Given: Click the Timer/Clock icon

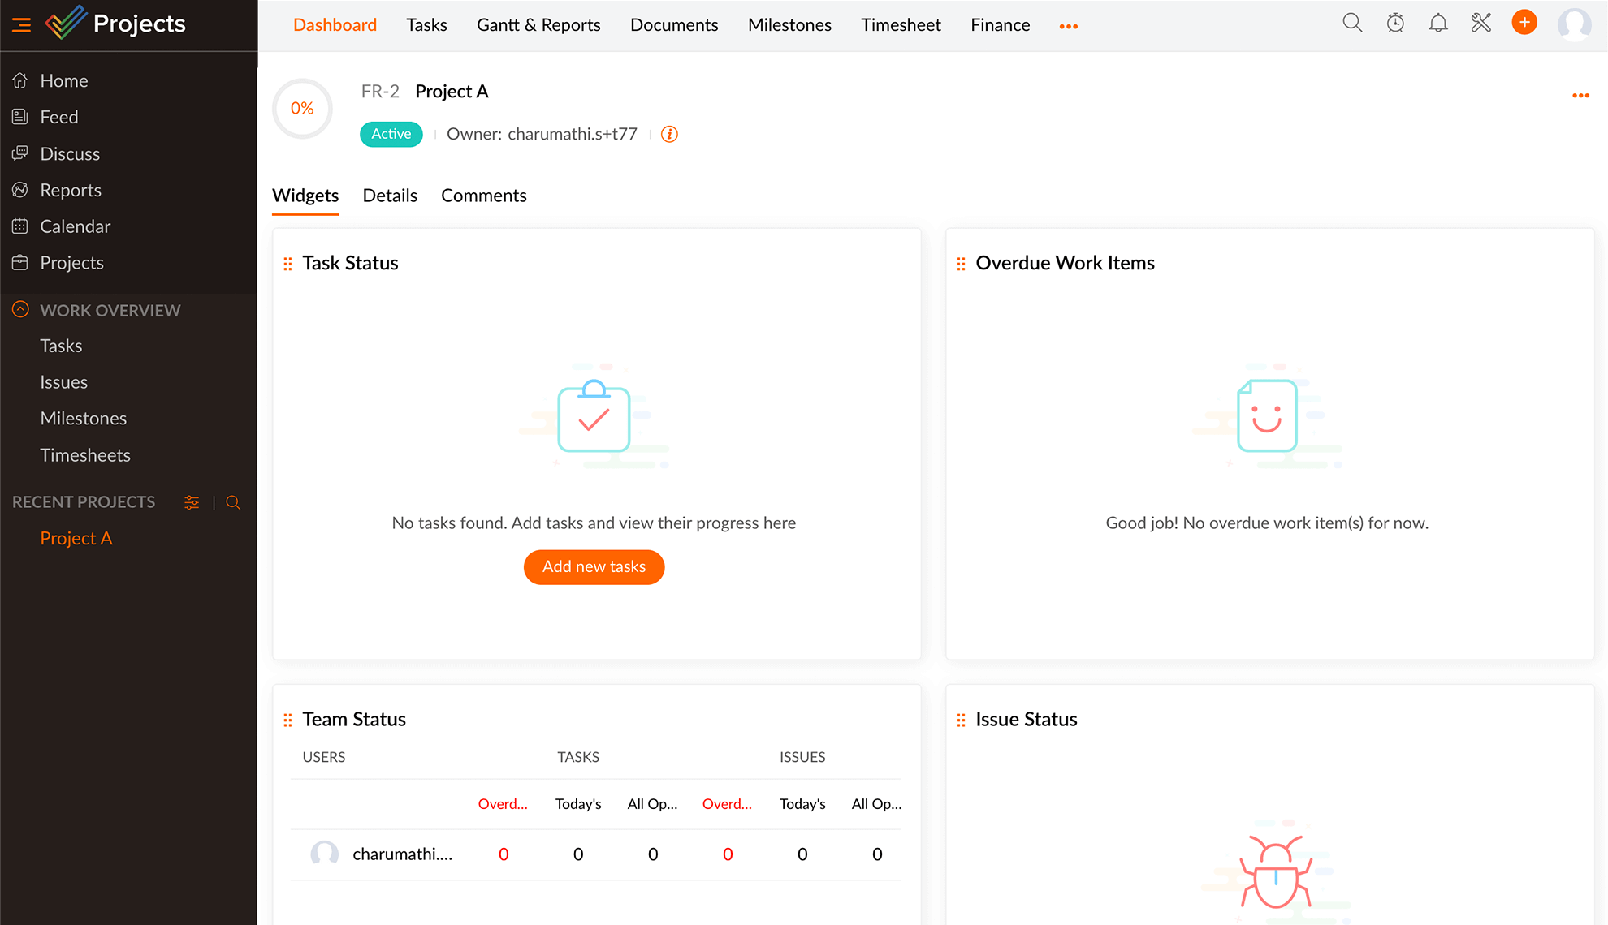Looking at the screenshot, I should tap(1395, 24).
